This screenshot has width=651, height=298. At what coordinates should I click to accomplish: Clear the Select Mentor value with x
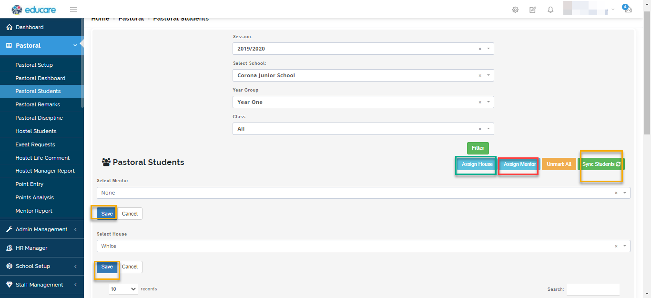(616, 193)
